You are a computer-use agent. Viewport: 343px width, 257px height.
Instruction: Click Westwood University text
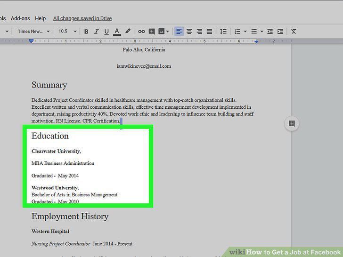coord(55,188)
